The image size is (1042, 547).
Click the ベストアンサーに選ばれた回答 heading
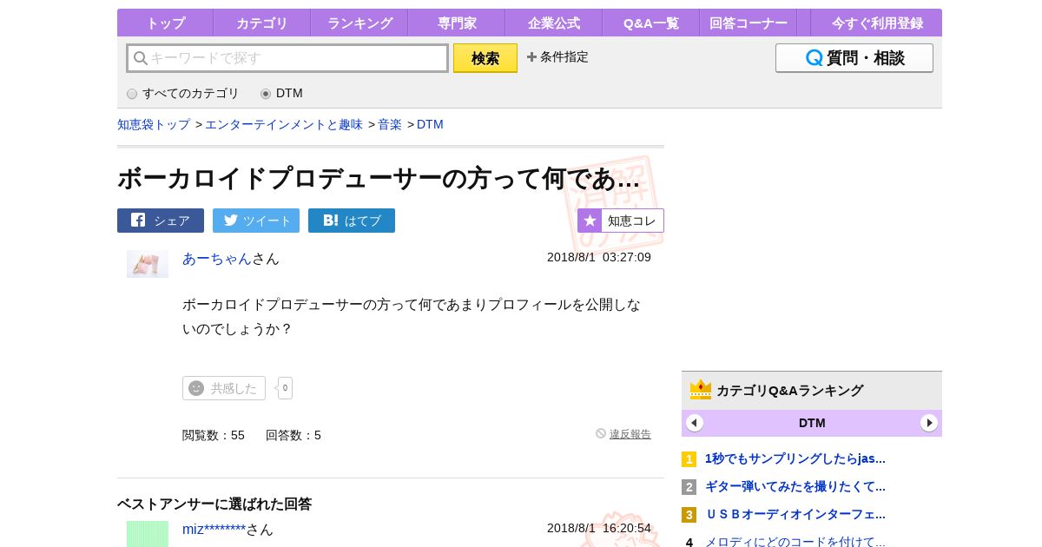coord(214,504)
